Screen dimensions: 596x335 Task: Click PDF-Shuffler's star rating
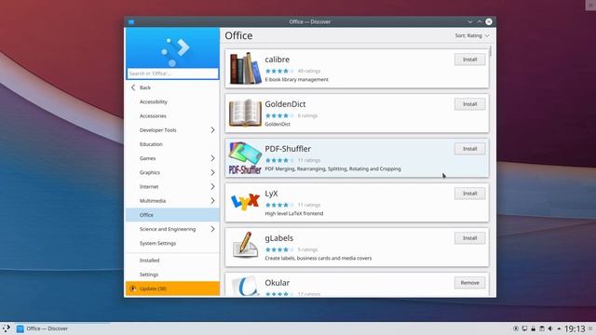279,160
